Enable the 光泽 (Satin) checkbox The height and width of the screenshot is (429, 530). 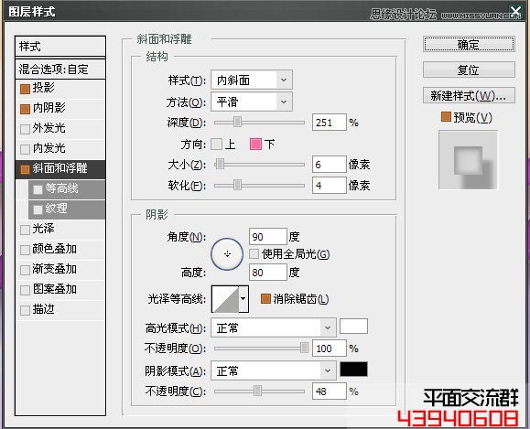tap(25, 230)
